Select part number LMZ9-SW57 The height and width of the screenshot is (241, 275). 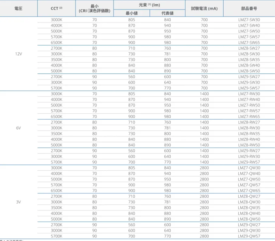tap(249, 88)
